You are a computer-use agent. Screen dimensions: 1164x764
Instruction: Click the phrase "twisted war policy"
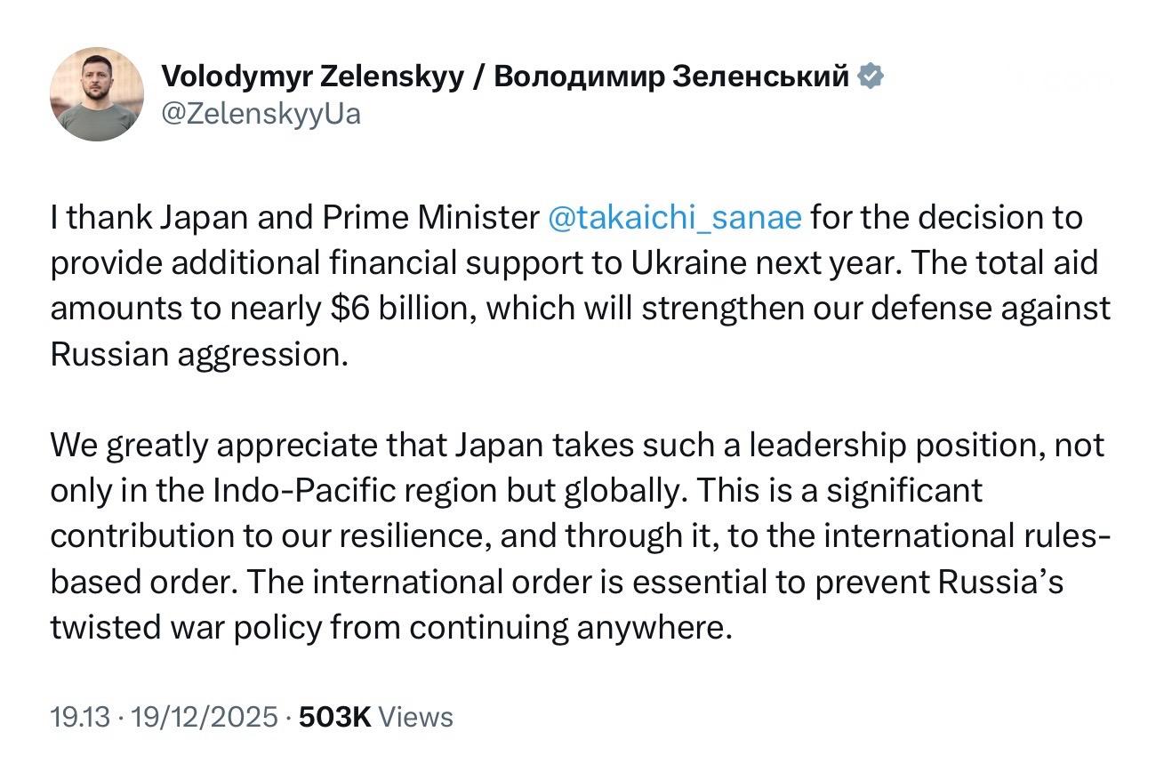coord(187,627)
